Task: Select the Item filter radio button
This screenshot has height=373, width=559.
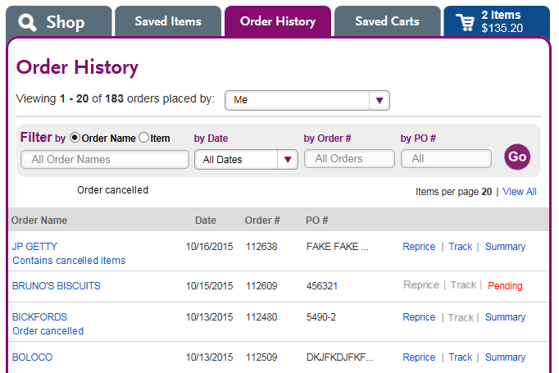Action: [x=143, y=138]
